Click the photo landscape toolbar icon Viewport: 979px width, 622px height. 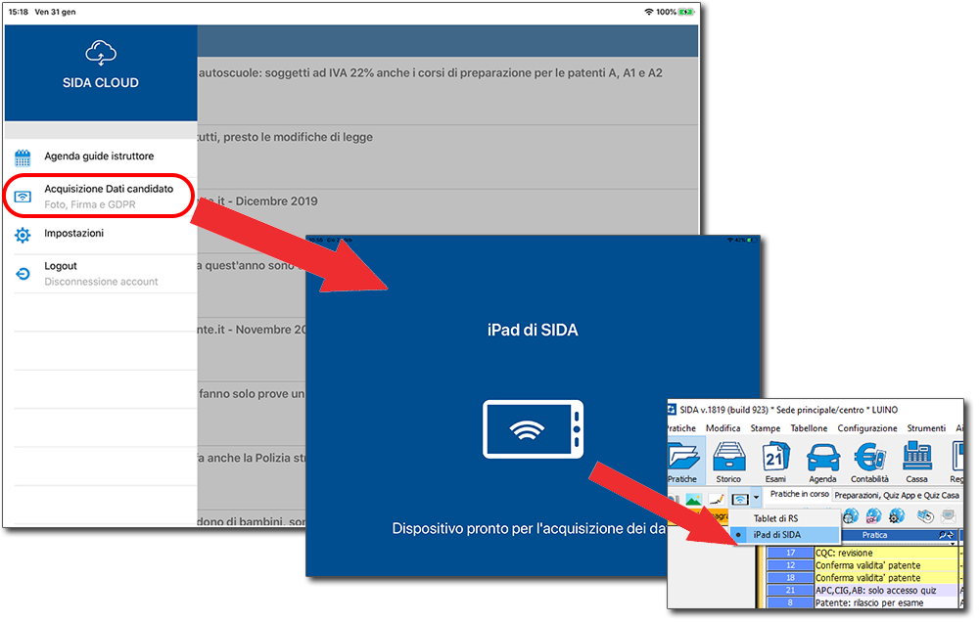(692, 500)
